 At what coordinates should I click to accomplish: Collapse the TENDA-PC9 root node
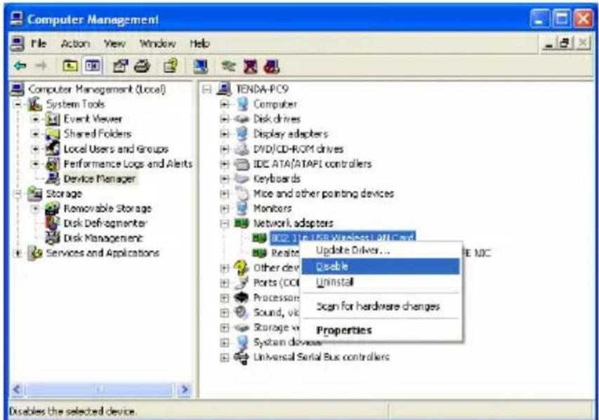[206, 89]
